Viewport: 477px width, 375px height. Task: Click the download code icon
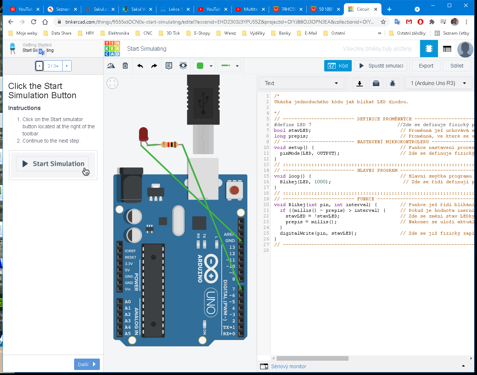360,83
